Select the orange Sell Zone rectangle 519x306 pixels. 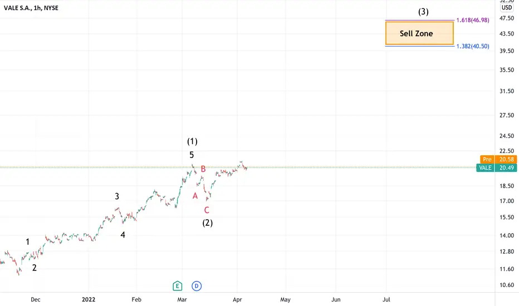click(x=419, y=33)
